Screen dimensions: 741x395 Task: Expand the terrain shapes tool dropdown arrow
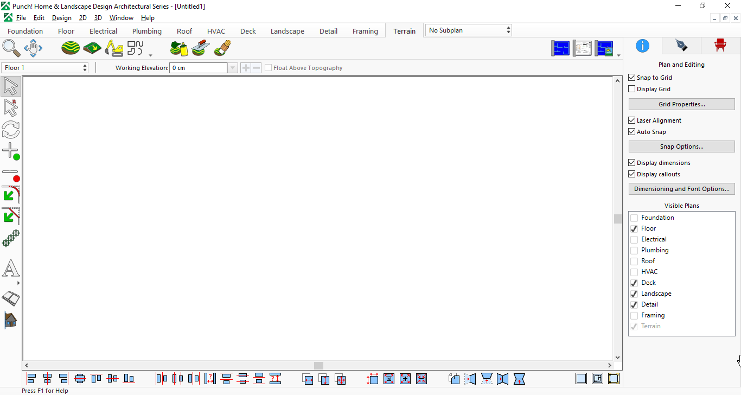pos(150,55)
